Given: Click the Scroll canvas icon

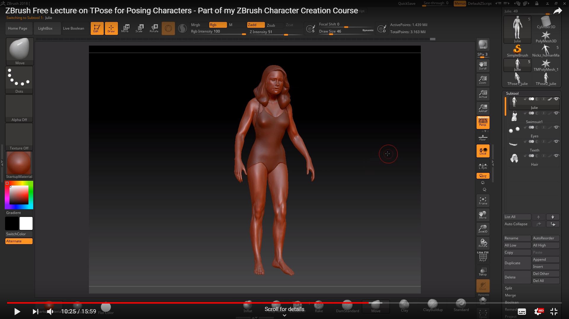Looking at the screenshot, I should 483,66.
